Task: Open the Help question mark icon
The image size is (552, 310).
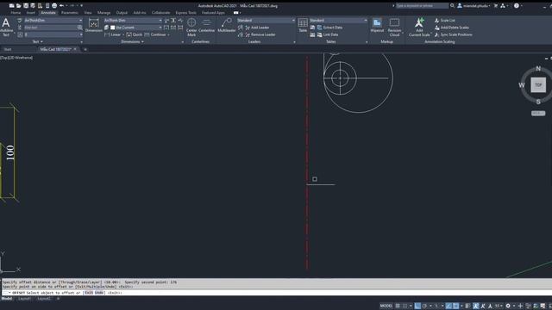Action: click(x=517, y=6)
